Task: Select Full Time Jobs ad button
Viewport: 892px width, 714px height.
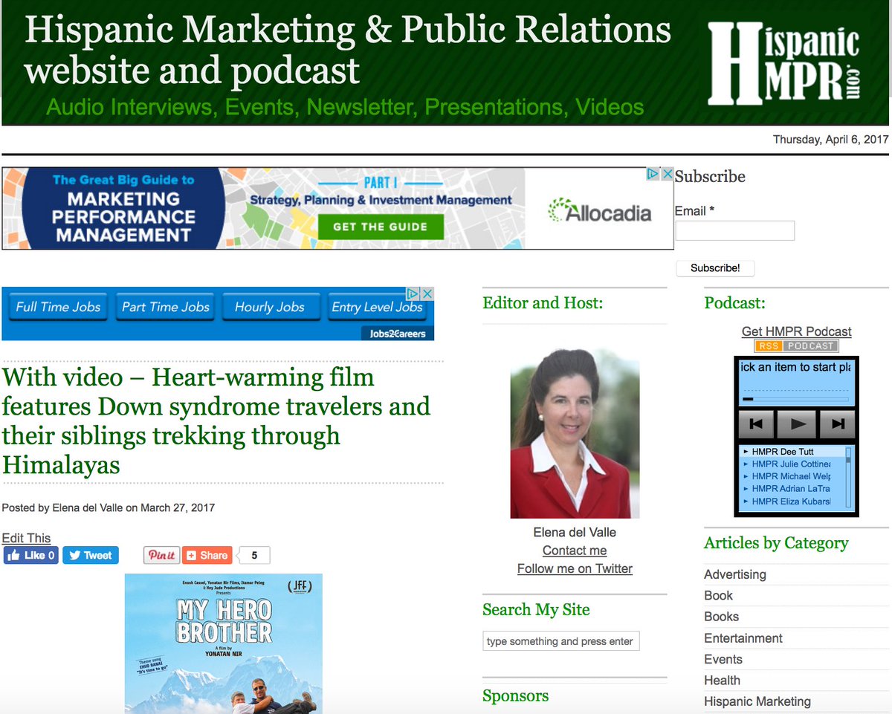Action: pos(58,307)
